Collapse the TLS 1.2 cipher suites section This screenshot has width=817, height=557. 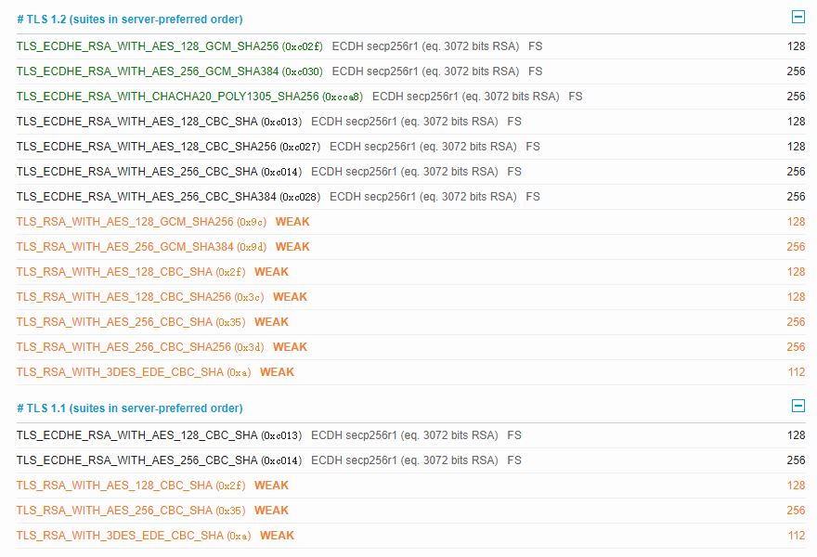(798, 17)
